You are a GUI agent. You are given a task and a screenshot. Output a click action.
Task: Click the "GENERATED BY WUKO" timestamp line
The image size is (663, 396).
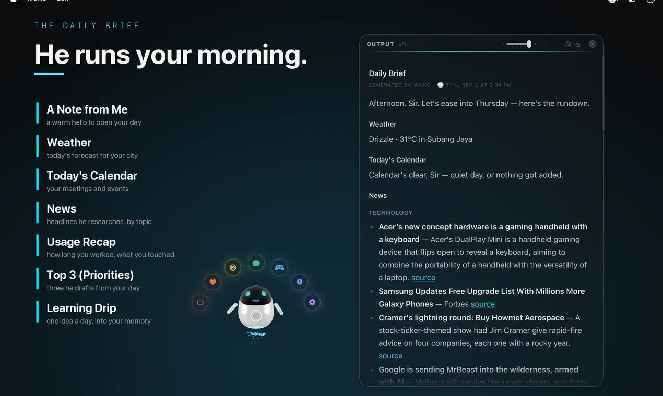[x=440, y=85]
